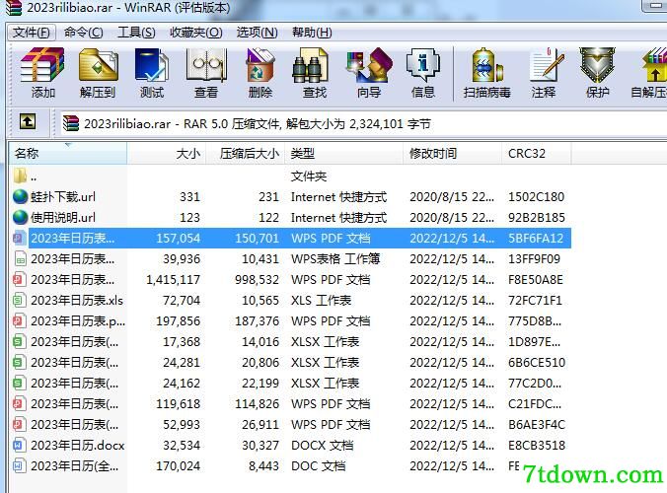Click the packed size value 10,565
This screenshot has height=493, width=667.
click(260, 300)
